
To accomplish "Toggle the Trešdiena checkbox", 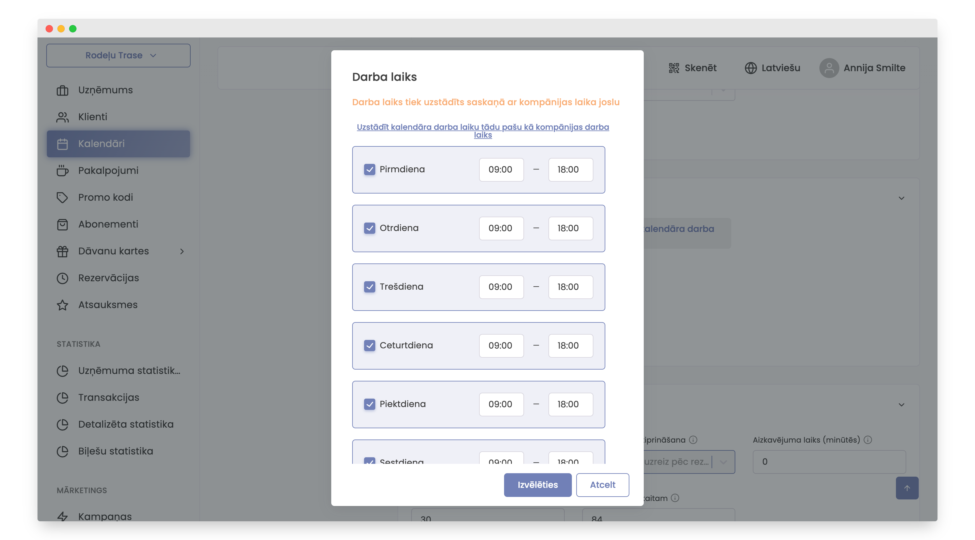I will 369,287.
